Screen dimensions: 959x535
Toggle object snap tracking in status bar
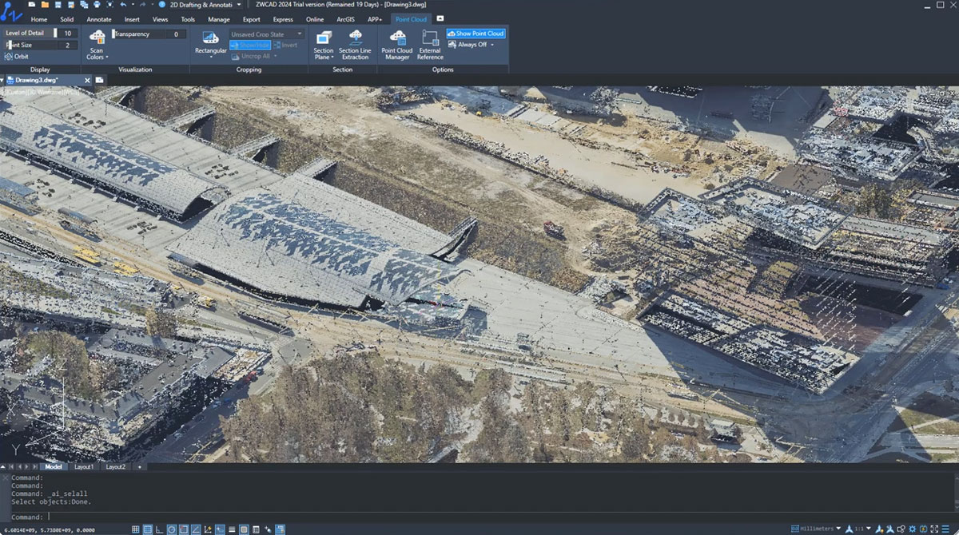(x=196, y=529)
